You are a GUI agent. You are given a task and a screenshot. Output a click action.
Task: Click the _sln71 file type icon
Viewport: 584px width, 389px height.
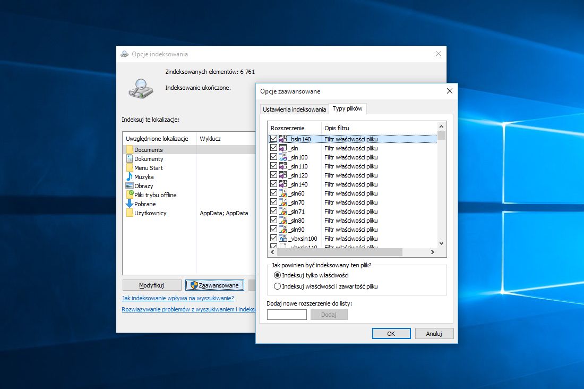(x=283, y=211)
